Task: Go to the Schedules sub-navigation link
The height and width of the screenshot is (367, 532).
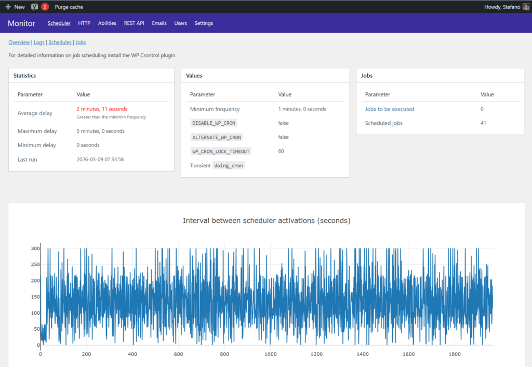Action: point(60,43)
